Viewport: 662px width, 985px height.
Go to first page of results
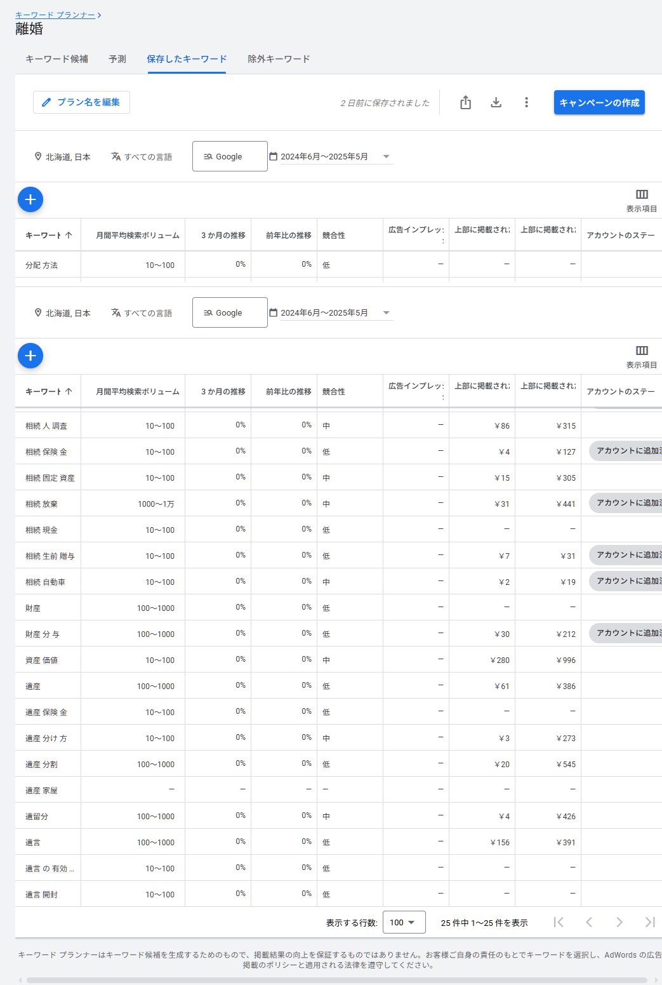coord(559,922)
